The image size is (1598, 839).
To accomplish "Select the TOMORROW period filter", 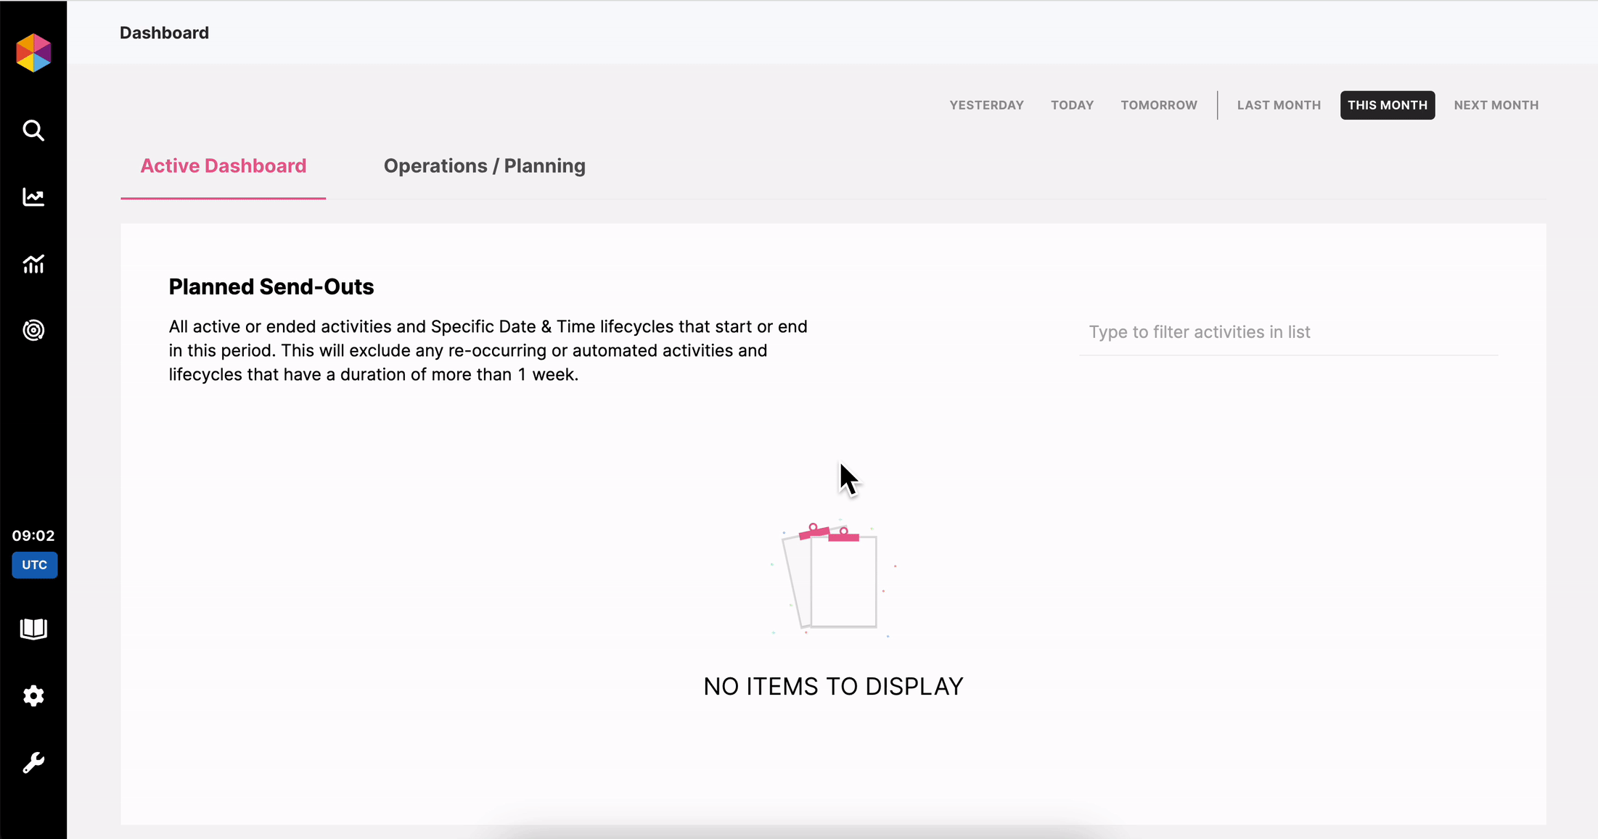I will (1158, 105).
